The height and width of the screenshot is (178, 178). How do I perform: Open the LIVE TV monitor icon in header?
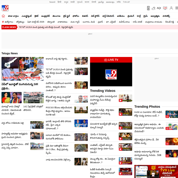click(165, 8)
